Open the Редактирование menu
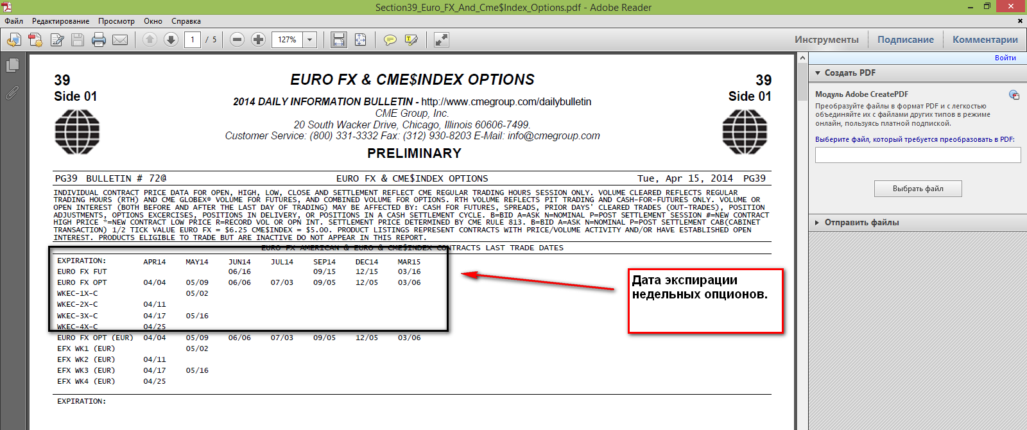 tap(61, 21)
